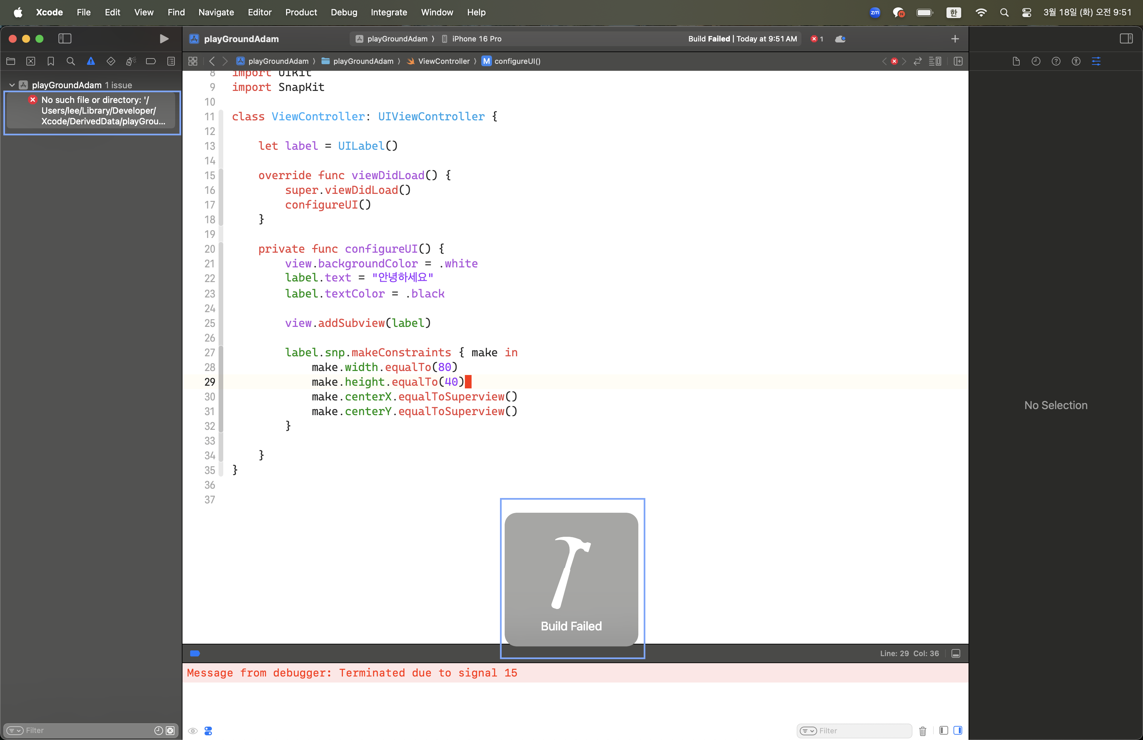
Task: Click the blue breakpoint activation indicator
Action: coord(195,653)
